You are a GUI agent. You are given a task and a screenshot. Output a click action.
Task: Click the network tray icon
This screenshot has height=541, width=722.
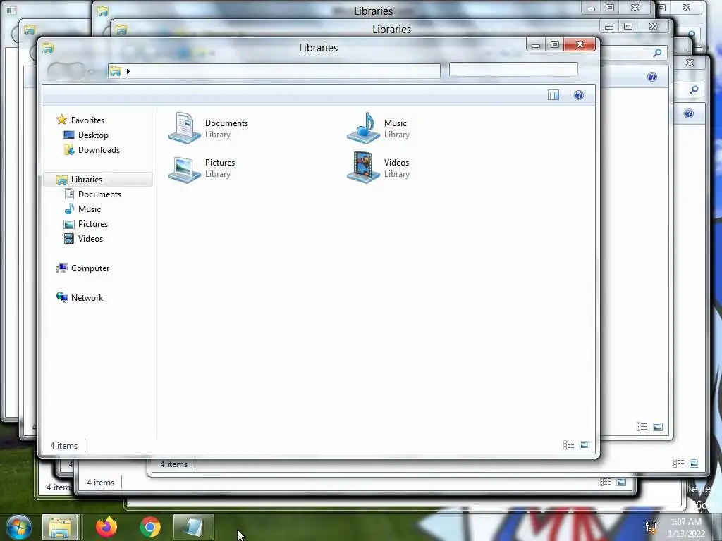click(651, 528)
